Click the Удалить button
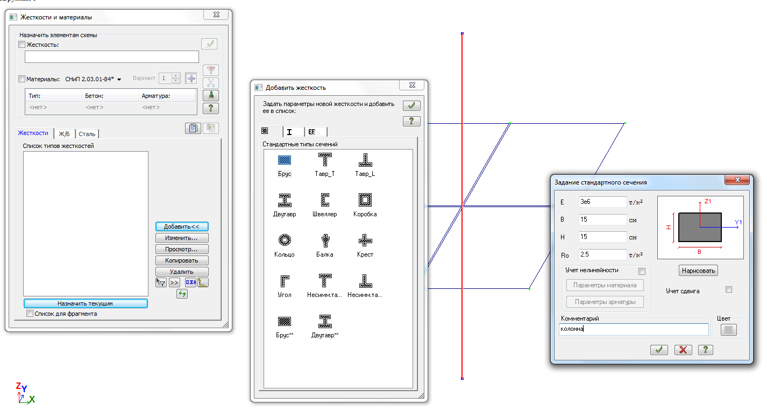 (182, 272)
